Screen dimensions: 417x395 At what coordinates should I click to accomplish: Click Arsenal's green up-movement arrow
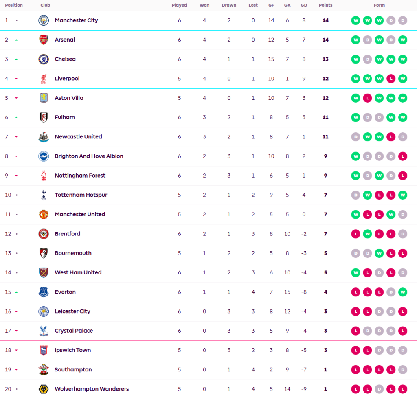click(16, 40)
